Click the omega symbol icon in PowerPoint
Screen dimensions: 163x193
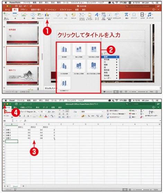pos(134,15)
